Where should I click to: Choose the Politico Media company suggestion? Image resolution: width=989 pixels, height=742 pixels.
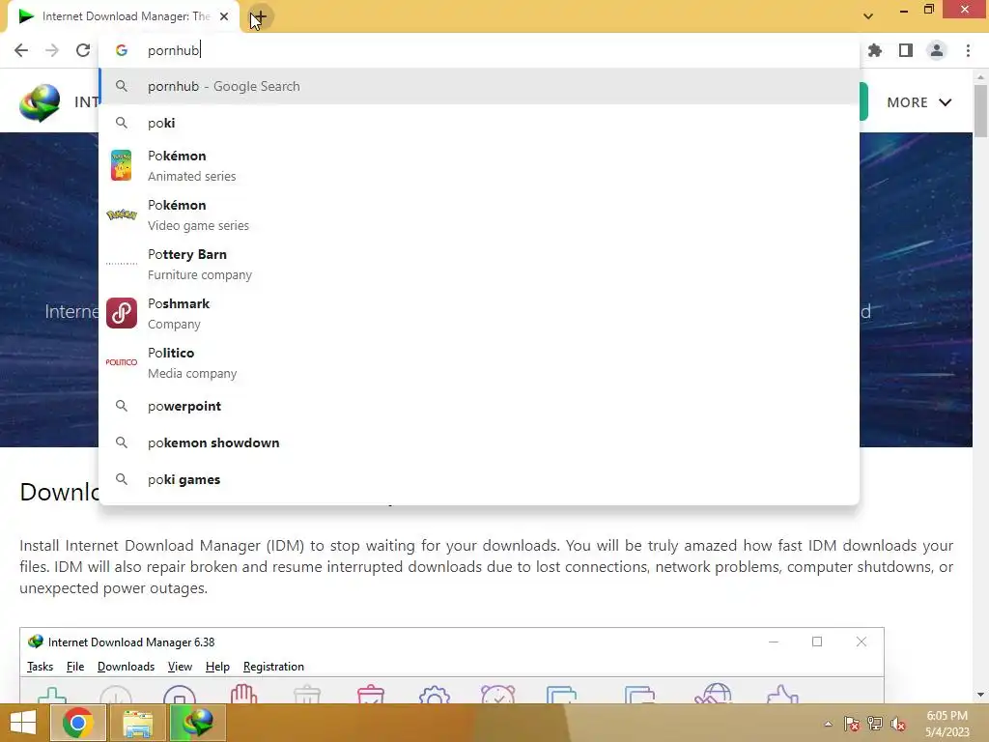[x=479, y=363]
